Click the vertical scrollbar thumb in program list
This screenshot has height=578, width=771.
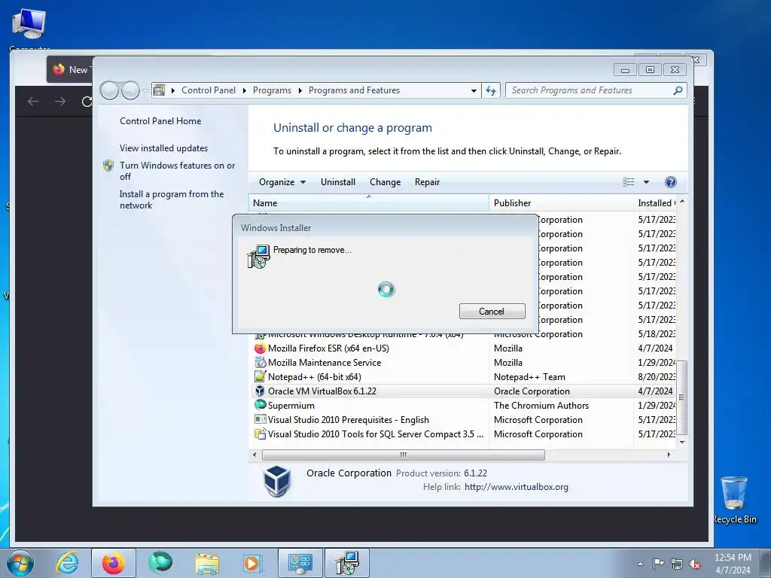(681, 397)
